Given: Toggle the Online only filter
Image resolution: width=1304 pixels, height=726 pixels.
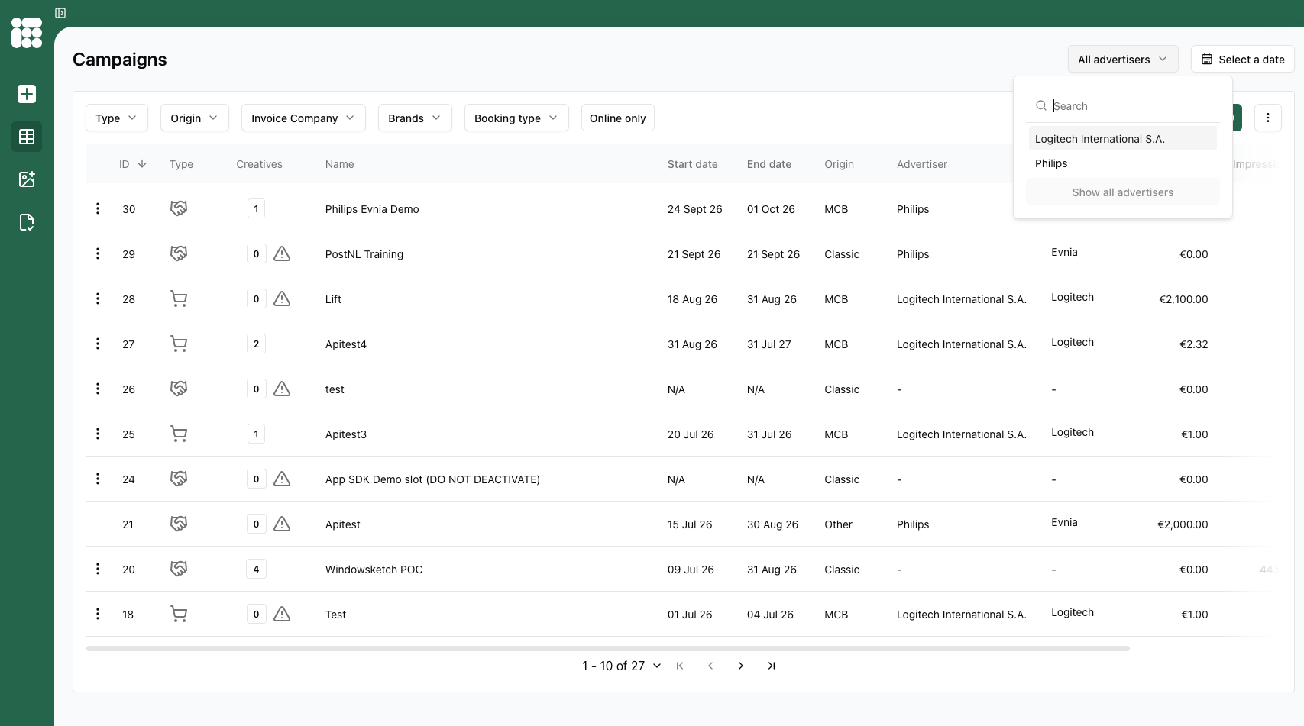Looking at the screenshot, I should tap(617, 118).
